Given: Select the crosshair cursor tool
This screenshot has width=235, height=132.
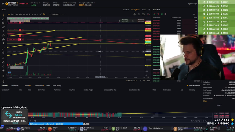Looking at the screenshot, I should tap(3, 15).
